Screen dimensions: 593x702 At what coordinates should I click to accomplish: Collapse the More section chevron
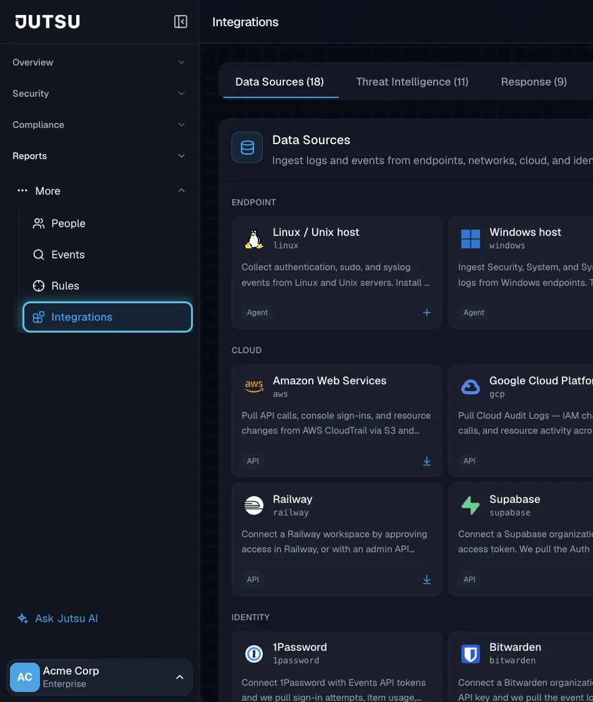click(182, 191)
